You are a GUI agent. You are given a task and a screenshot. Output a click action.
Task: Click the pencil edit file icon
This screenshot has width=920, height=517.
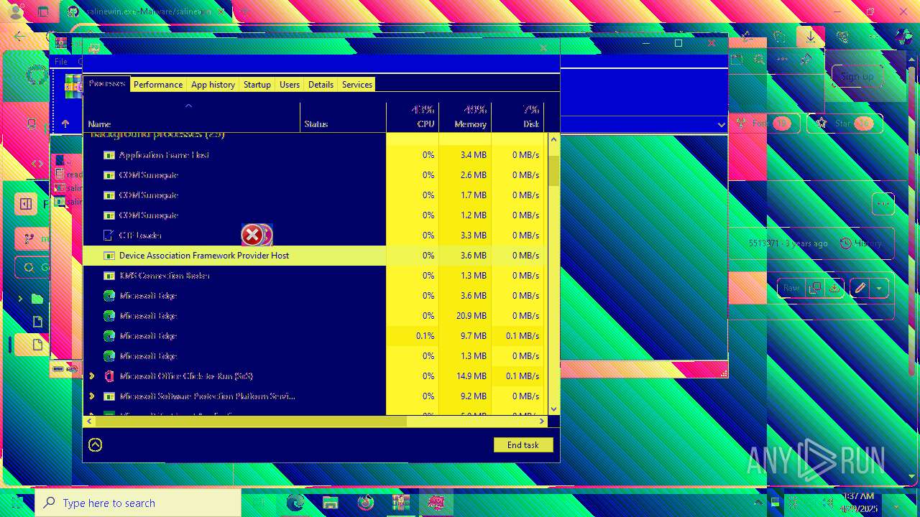(860, 288)
